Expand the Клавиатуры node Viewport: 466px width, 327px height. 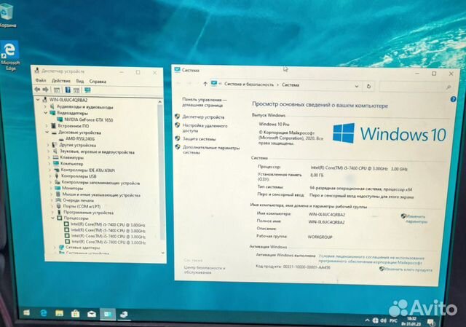[x=49, y=157]
